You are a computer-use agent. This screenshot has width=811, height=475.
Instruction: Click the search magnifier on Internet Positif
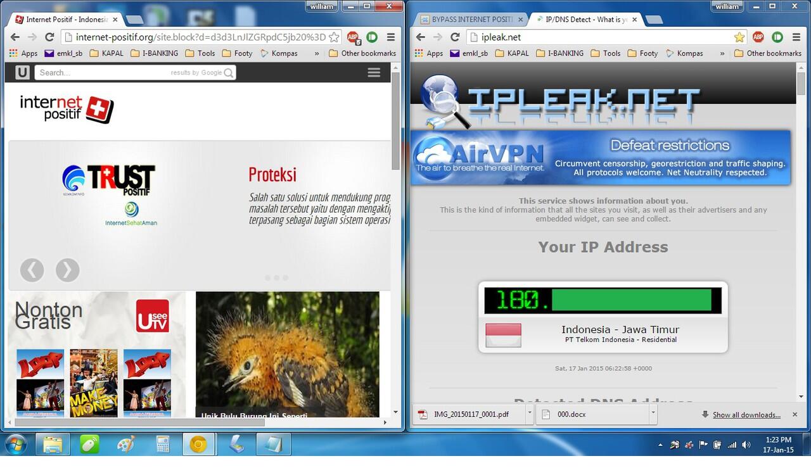pyautogui.click(x=229, y=73)
